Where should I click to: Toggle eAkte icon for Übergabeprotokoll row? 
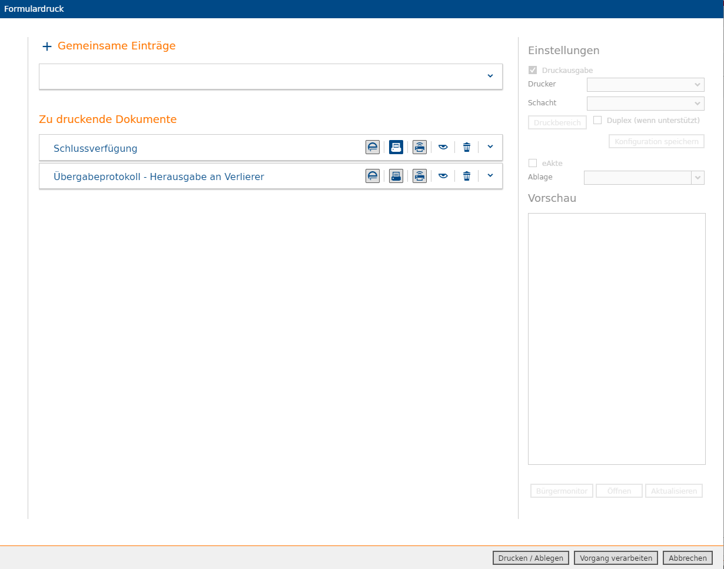pos(373,175)
